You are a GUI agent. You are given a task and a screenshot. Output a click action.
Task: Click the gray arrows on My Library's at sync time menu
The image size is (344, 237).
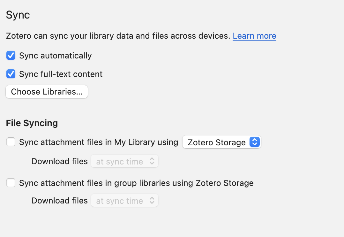pyautogui.click(x=152, y=161)
